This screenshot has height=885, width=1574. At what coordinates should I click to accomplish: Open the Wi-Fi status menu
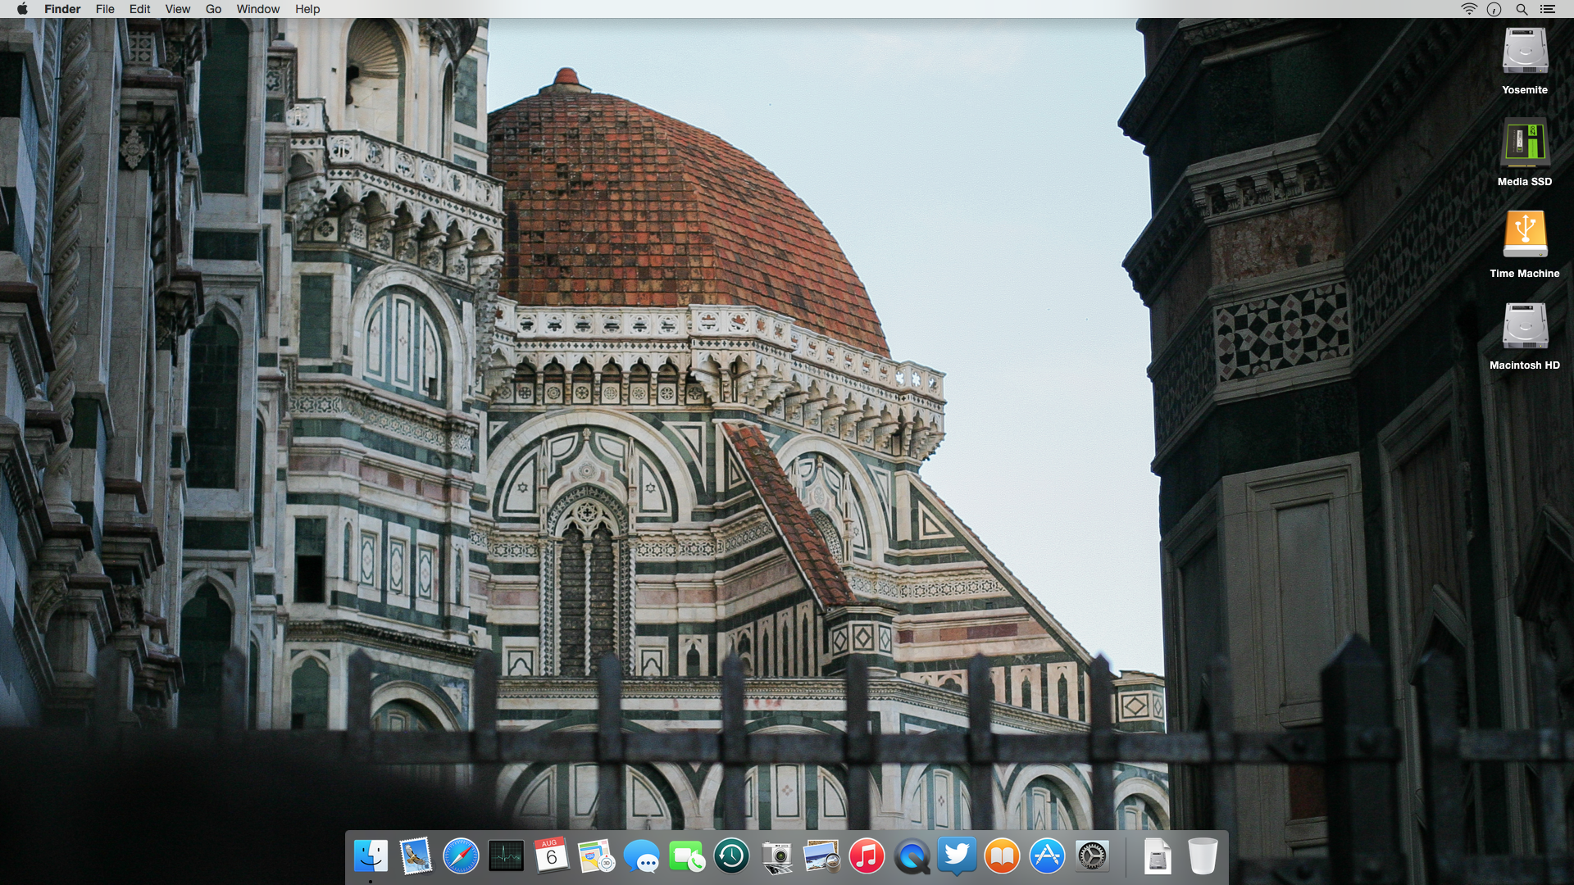pyautogui.click(x=1468, y=9)
